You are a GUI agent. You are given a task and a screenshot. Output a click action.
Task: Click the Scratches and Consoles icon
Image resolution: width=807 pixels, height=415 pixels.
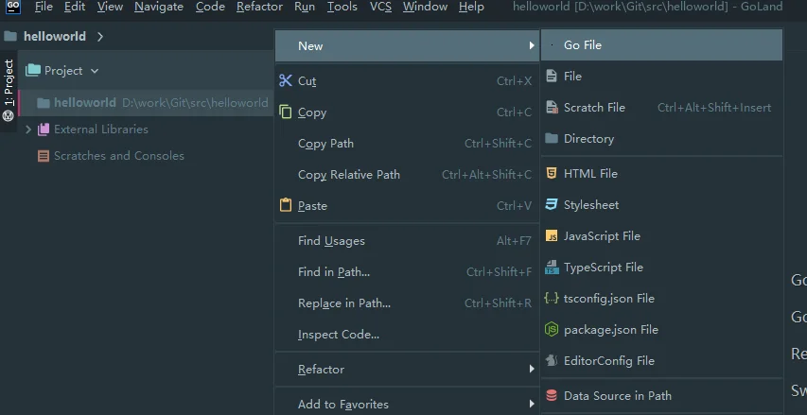[44, 156]
